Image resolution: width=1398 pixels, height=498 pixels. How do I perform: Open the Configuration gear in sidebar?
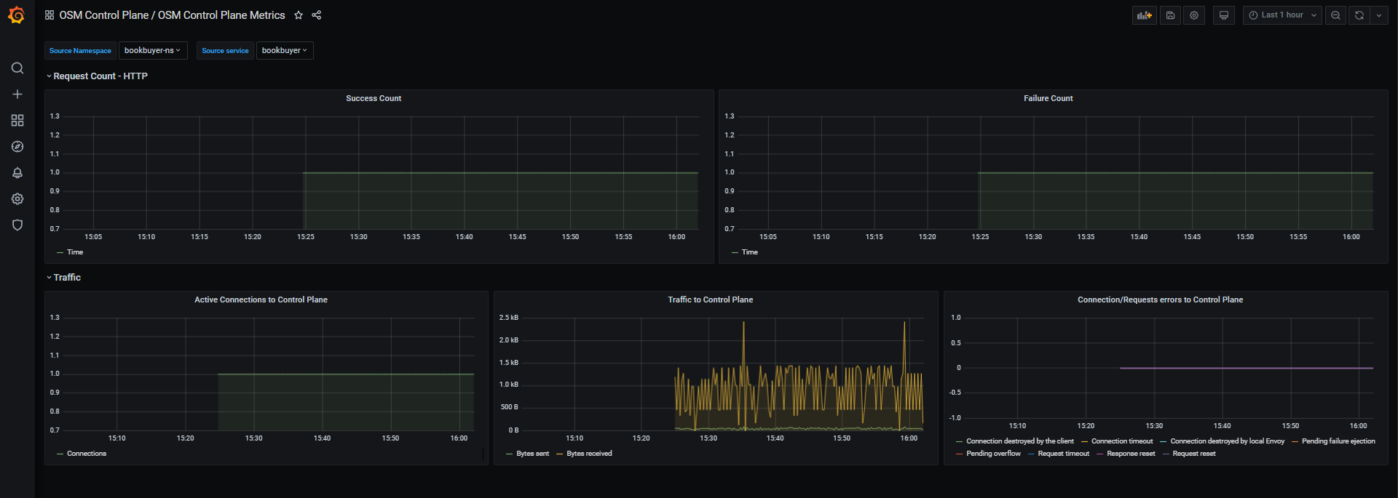17,199
